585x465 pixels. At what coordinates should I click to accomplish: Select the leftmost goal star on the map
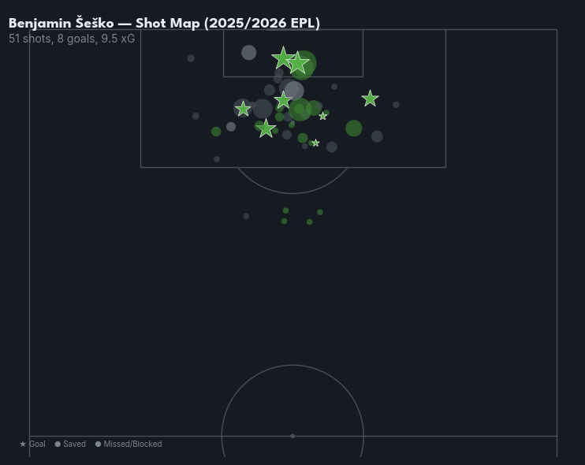[x=243, y=109]
